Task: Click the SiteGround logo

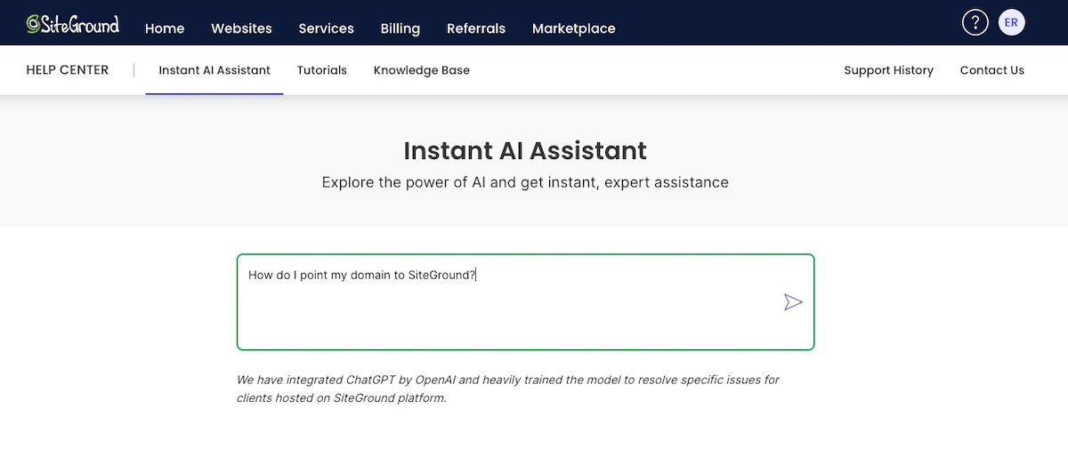Action: coord(73,24)
